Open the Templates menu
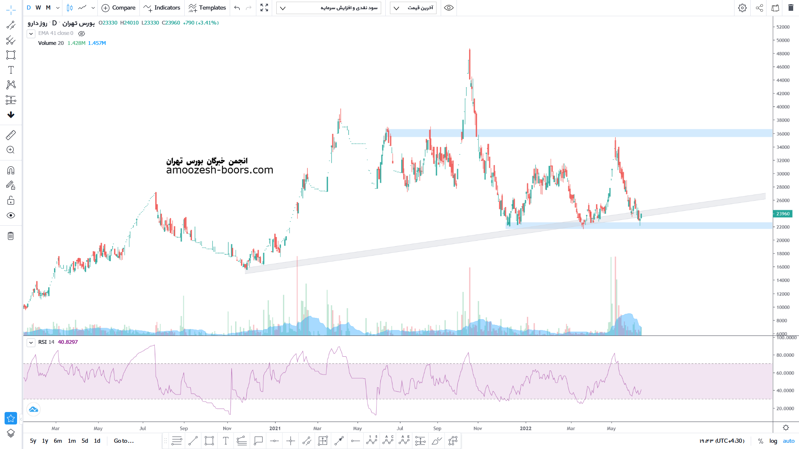The width and height of the screenshot is (799, 449). point(207,8)
